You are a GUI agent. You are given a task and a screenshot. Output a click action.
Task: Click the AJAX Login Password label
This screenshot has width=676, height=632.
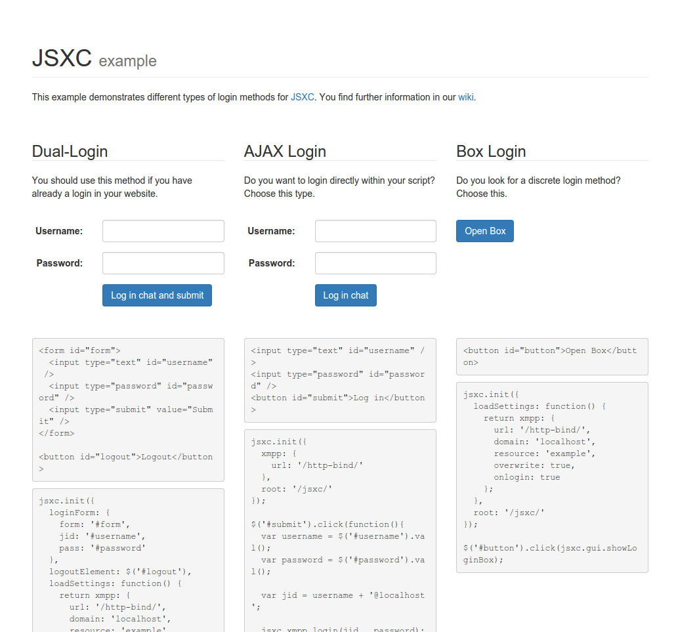click(x=272, y=263)
